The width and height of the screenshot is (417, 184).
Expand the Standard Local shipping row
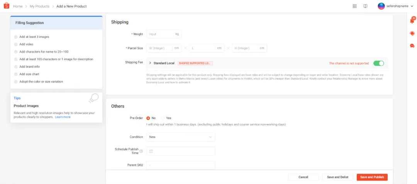click(150, 63)
